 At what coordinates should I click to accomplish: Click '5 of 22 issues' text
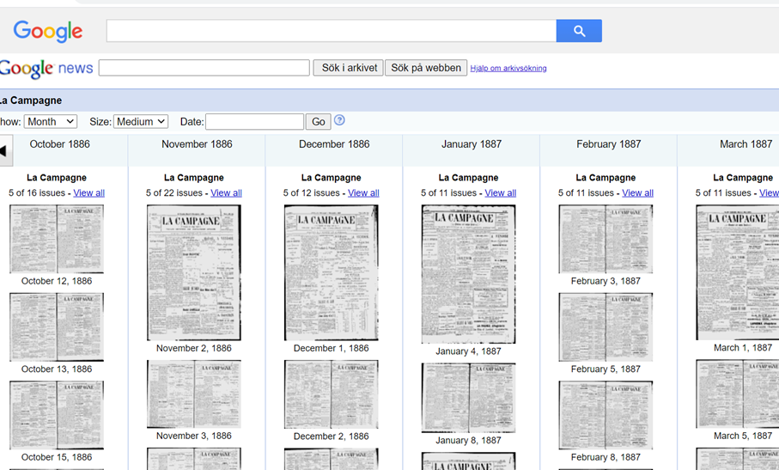click(173, 192)
